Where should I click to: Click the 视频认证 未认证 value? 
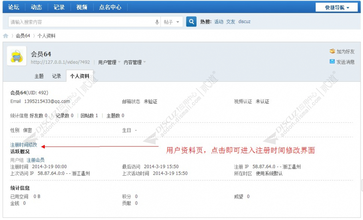click(262, 102)
